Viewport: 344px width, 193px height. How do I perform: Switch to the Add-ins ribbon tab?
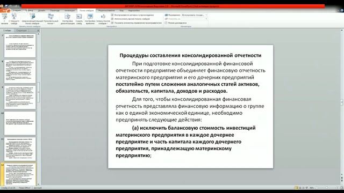[x=134, y=11]
